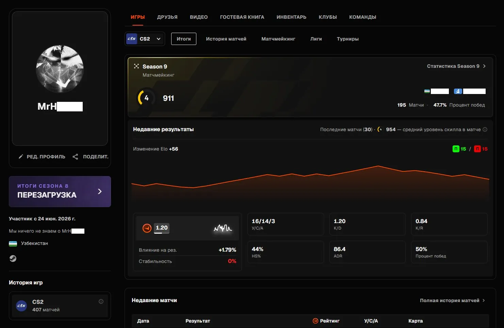Open the ДРУЗЬЯ tab
504x328 pixels.
click(167, 17)
